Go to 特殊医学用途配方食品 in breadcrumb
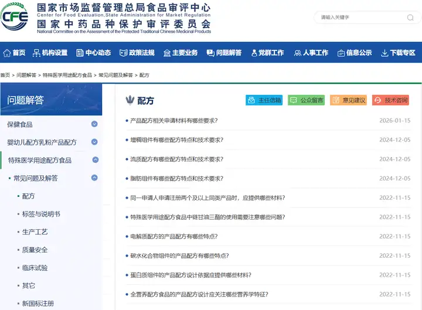The image size is (422, 310). pos(67,75)
